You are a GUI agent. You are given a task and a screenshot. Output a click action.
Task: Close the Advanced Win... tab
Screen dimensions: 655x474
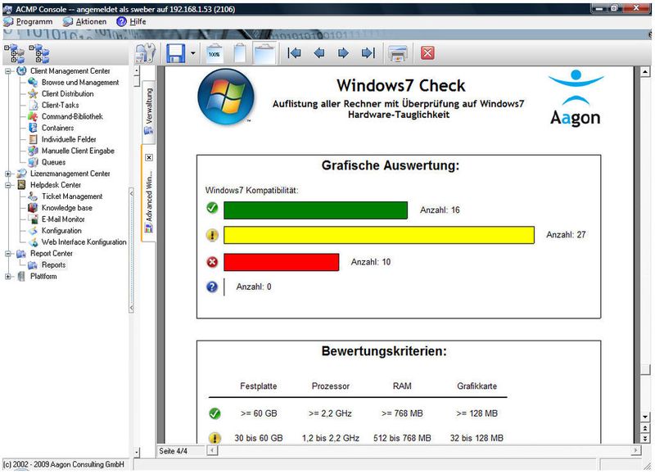(149, 157)
